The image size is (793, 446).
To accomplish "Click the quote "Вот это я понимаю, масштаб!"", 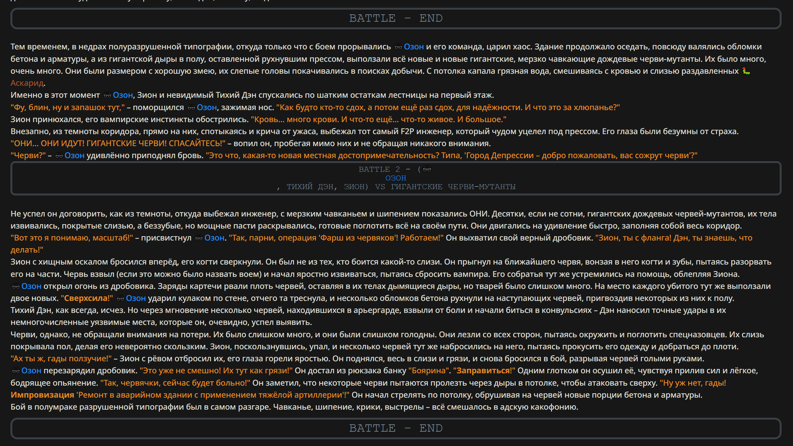I will [x=72, y=238].
